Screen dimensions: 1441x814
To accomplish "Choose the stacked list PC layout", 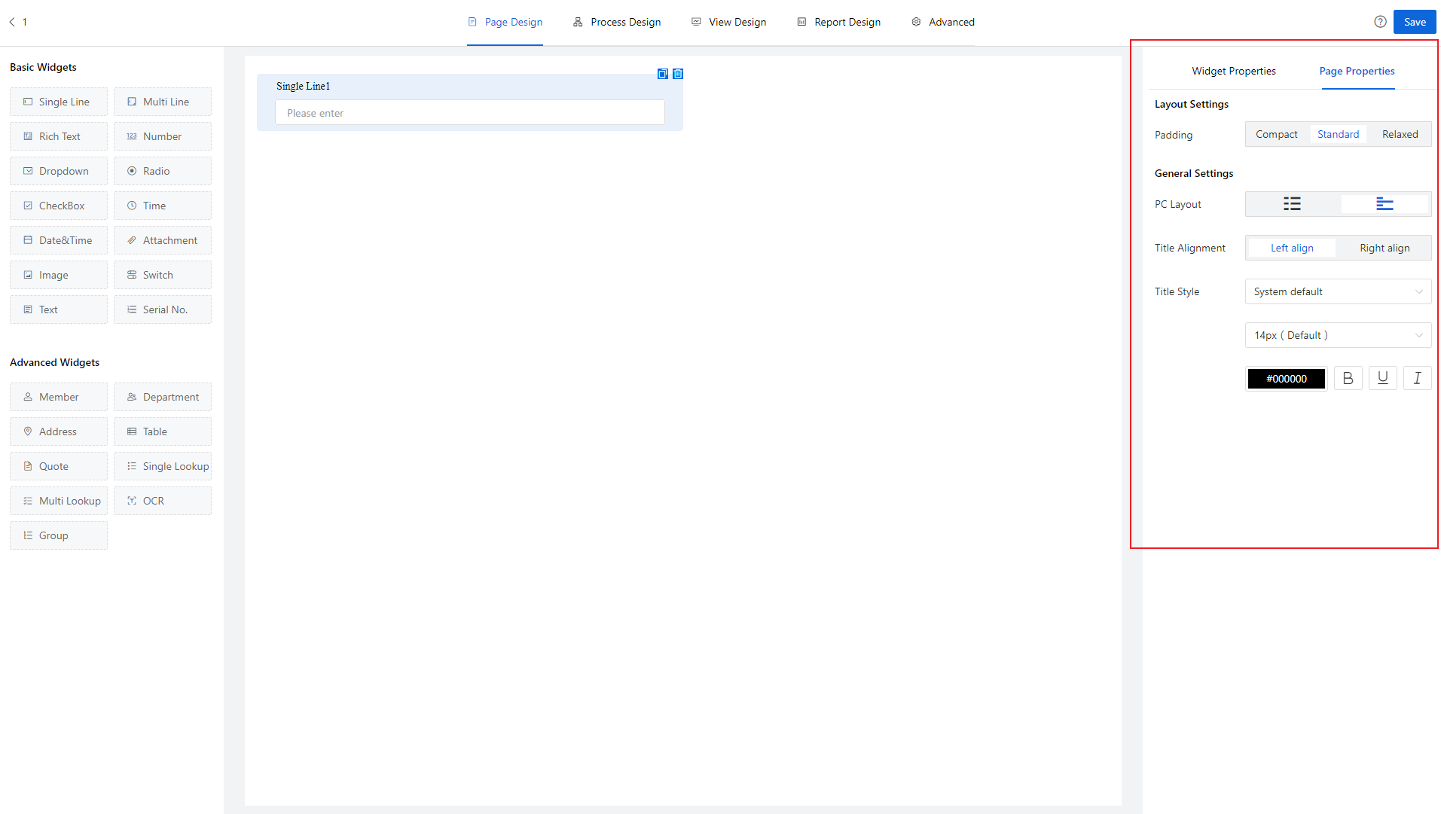I will (1292, 204).
